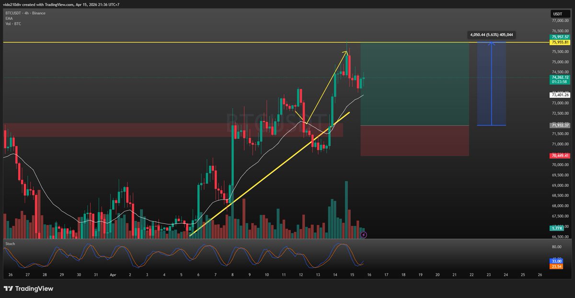This screenshot has height=298, width=575.
Task: Click the yellow 75,955.81 line price label
Action: (x=560, y=42)
